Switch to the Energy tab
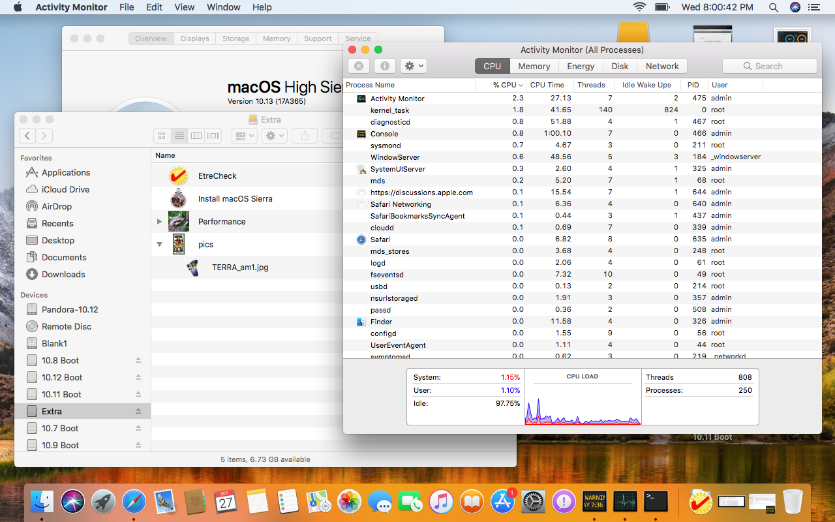835x522 pixels. pyautogui.click(x=581, y=66)
